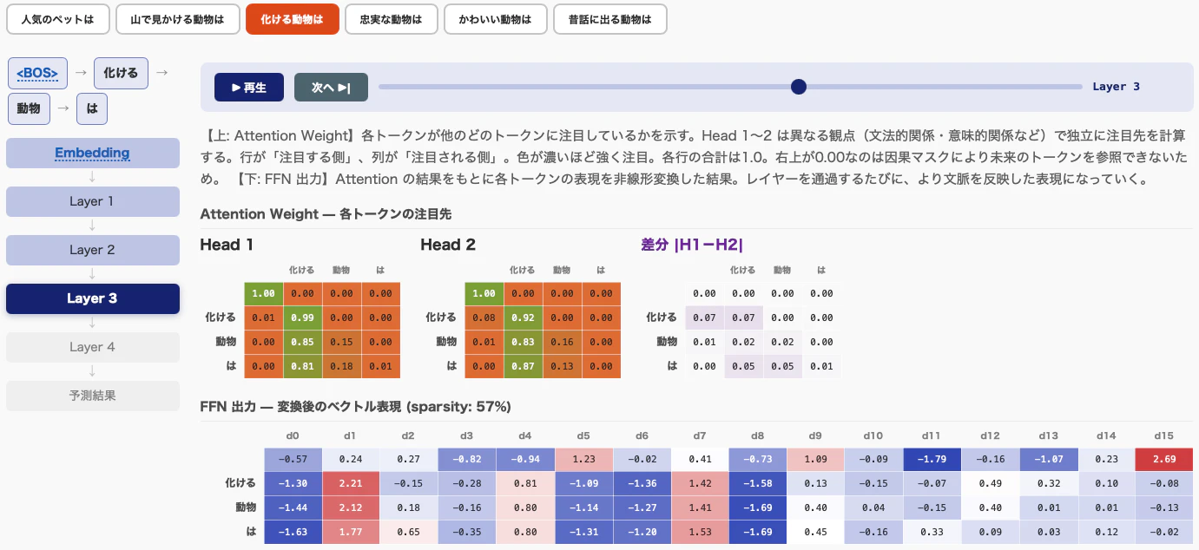Screen dimensions: 1199x550
Task: Select the 山で見かける動物は prompt tab
Action: [x=178, y=19]
